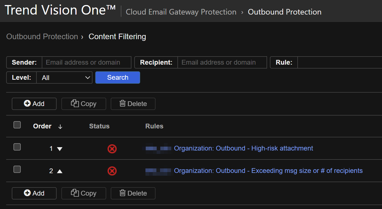Viewport: 382px width, 209px height.
Task: Click top Add button with plus icon
Action: point(34,104)
